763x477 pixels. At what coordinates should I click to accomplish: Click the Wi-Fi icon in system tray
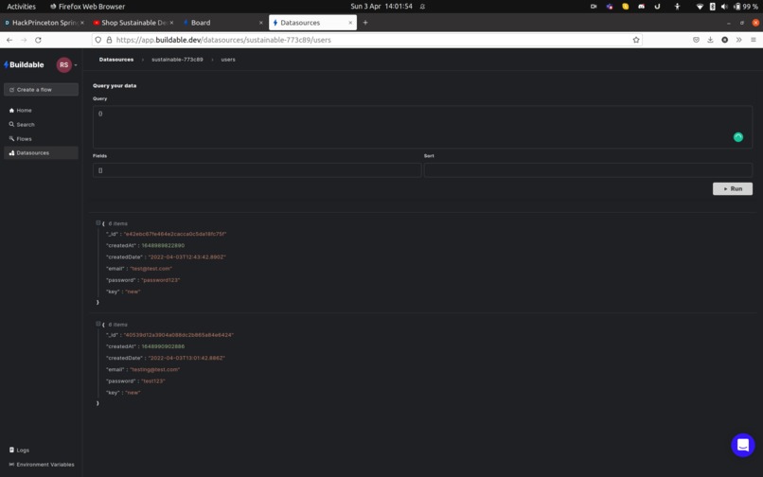pyautogui.click(x=700, y=7)
